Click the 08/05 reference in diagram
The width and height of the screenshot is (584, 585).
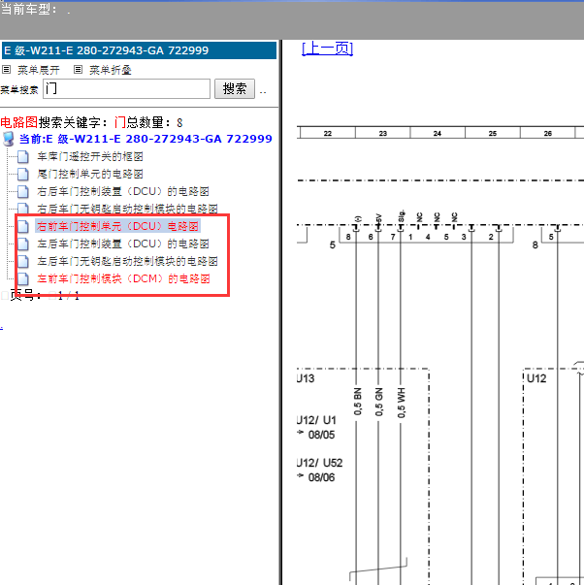(321, 435)
